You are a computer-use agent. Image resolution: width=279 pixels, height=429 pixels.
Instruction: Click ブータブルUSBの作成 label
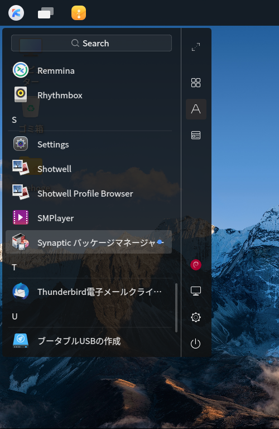(79, 341)
